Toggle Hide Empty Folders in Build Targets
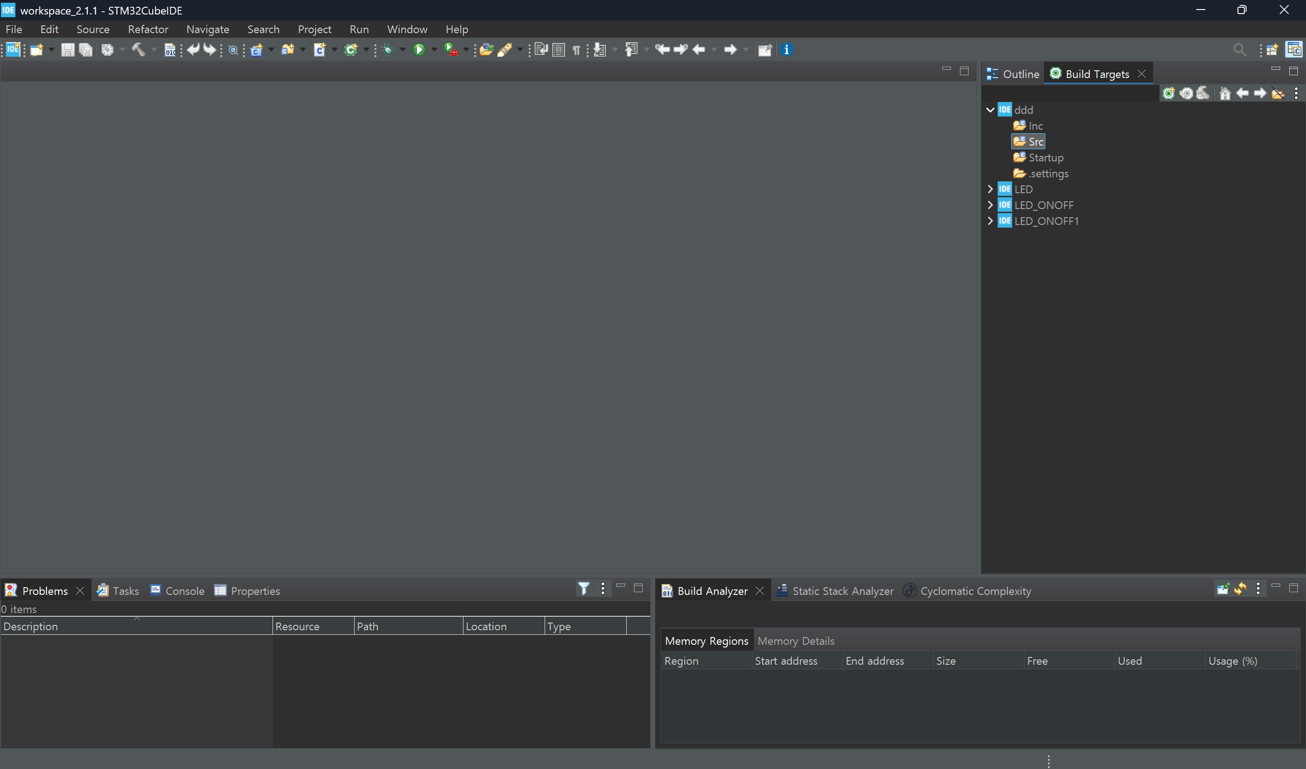The image size is (1306, 769). pos(1278,93)
